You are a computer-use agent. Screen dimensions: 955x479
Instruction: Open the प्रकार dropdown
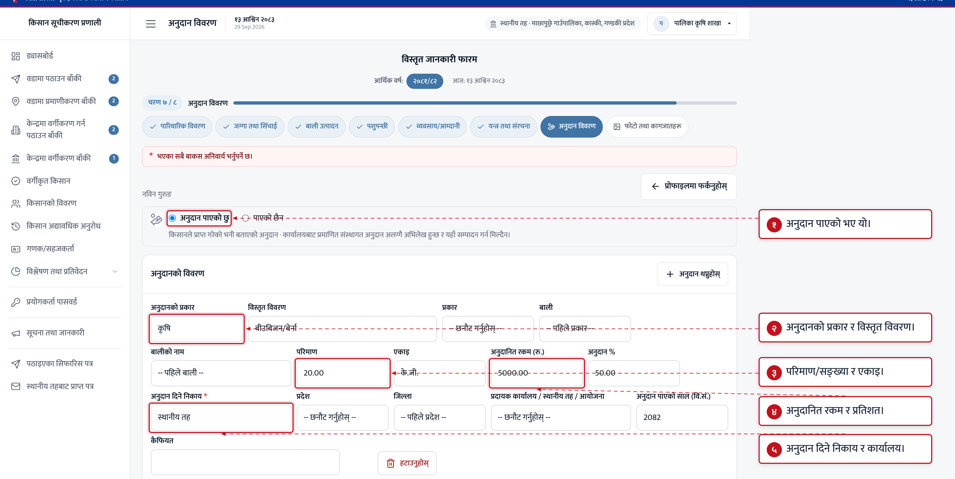point(488,328)
